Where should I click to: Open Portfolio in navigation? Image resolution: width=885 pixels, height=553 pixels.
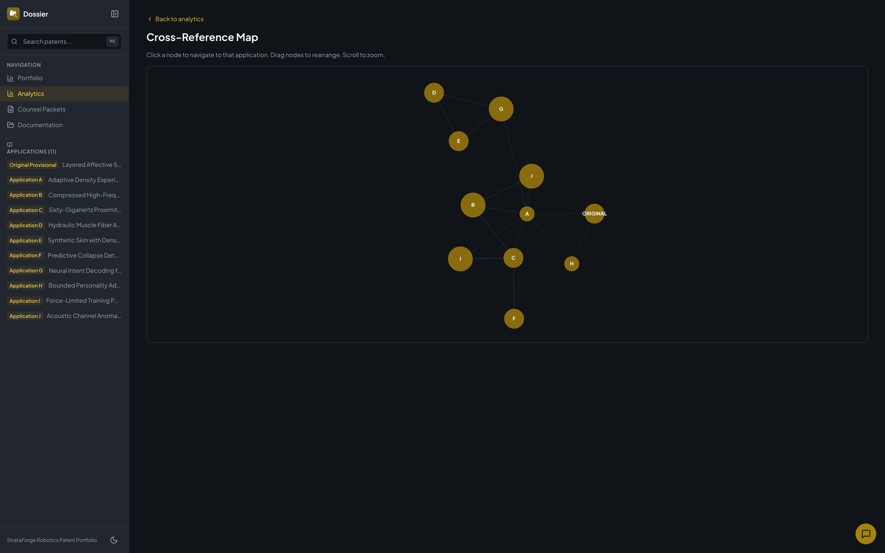64,78
